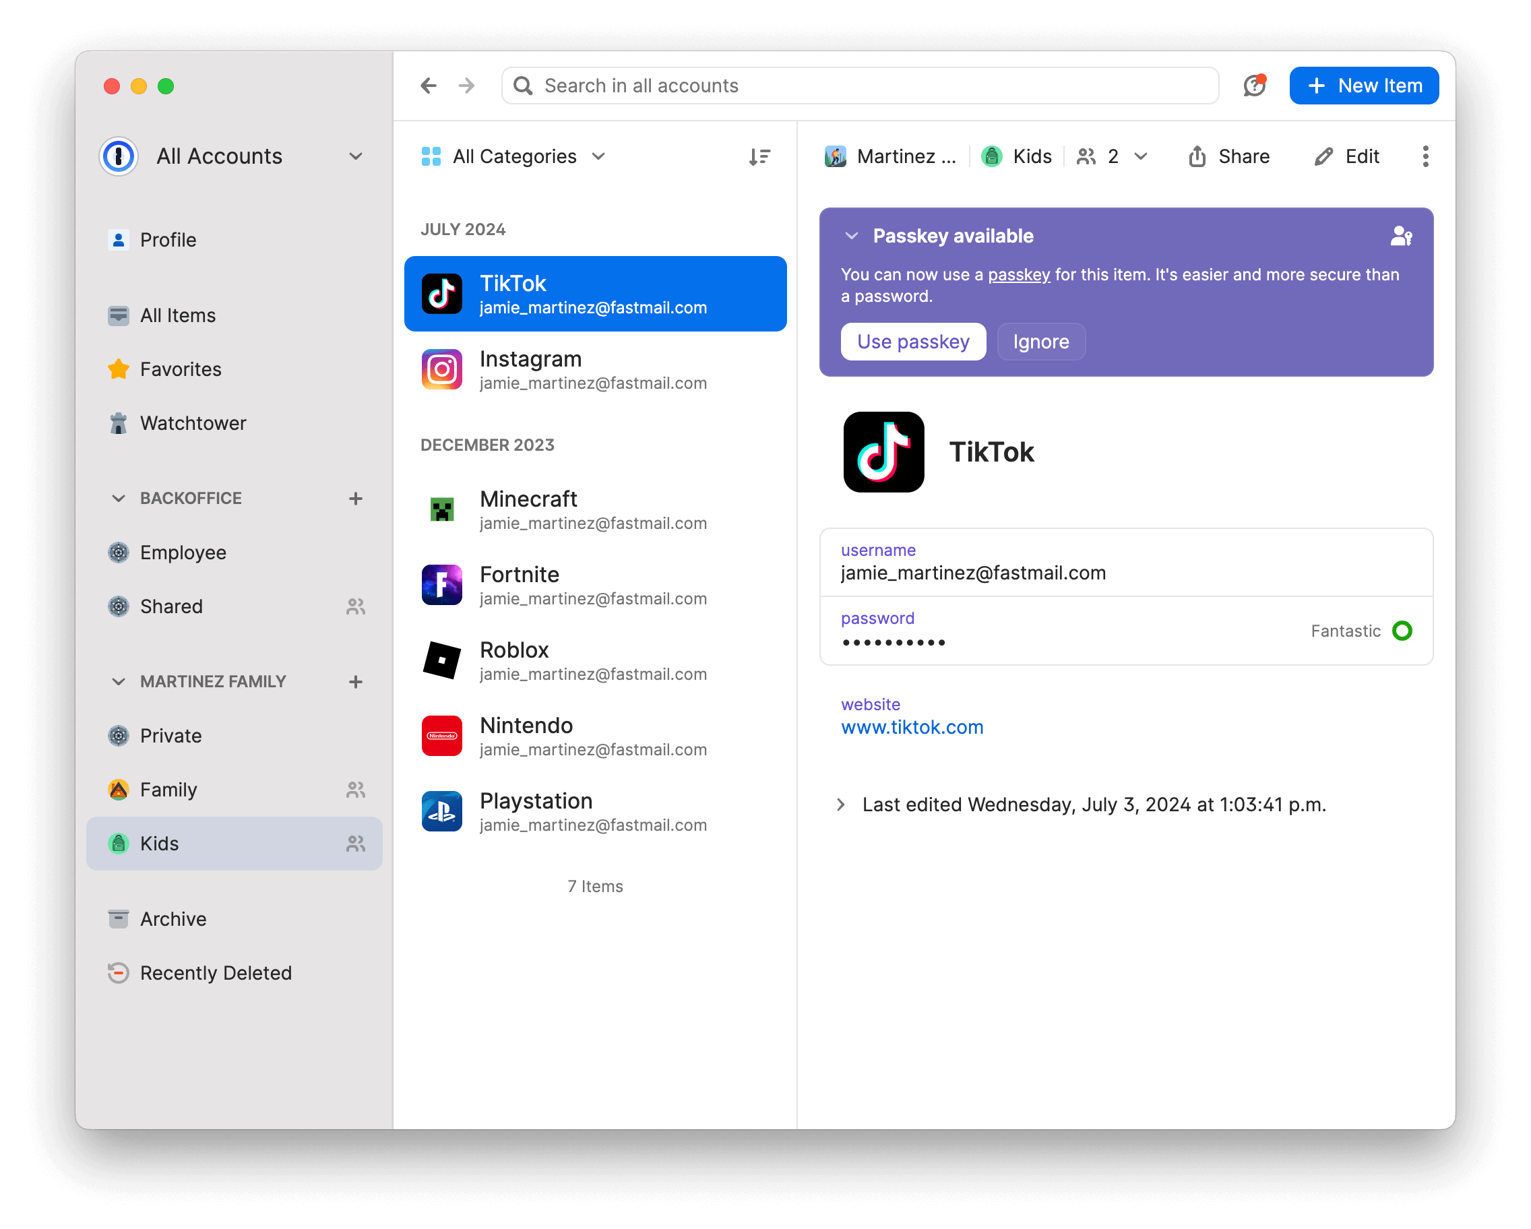Screen dimensions: 1531x1229
Task: Click the Archive box icon
Action: [x=119, y=919]
